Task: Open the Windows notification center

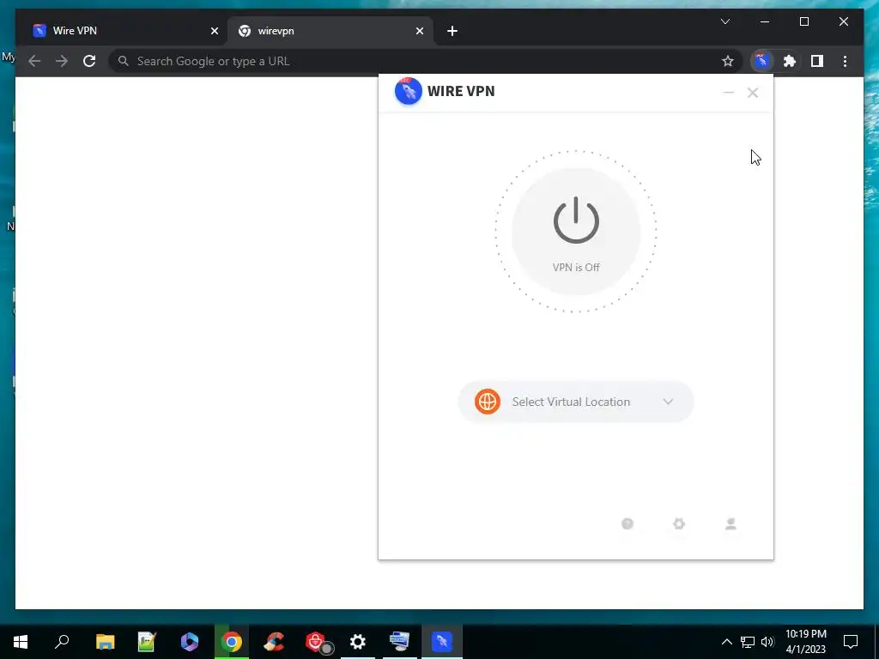Action: [x=851, y=642]
